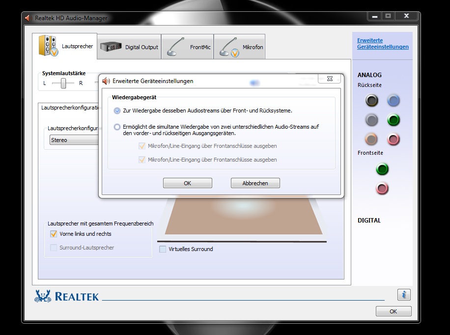Click the Wiedergabegerät group label

(x=134, y=97)
